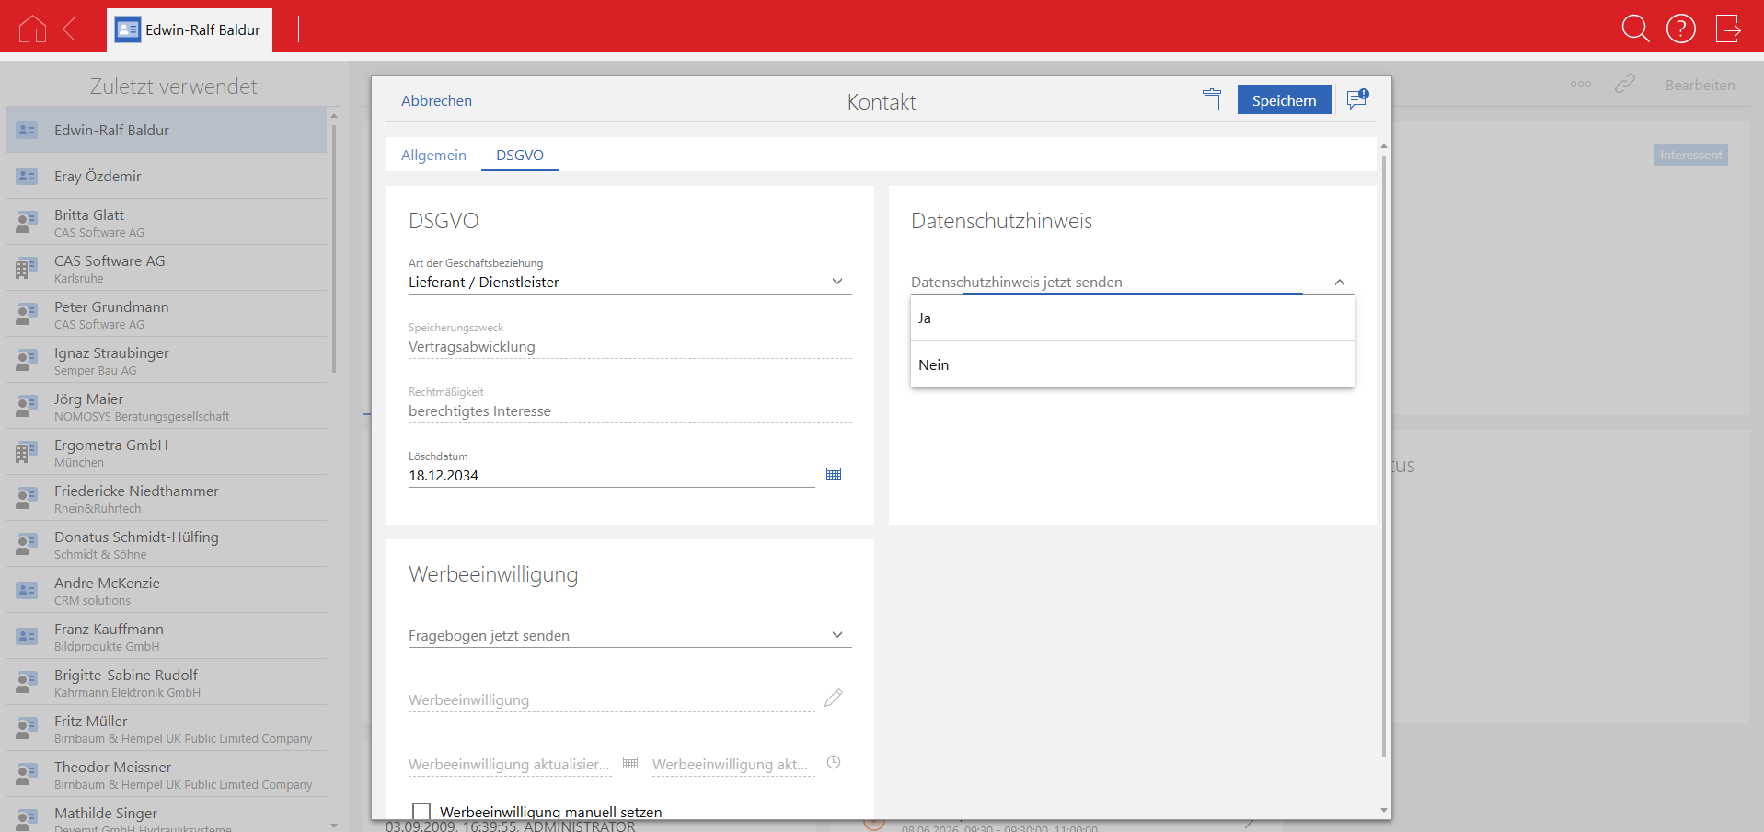Open Fritz Müller in recent list
1764x832 pixels.
166,728
